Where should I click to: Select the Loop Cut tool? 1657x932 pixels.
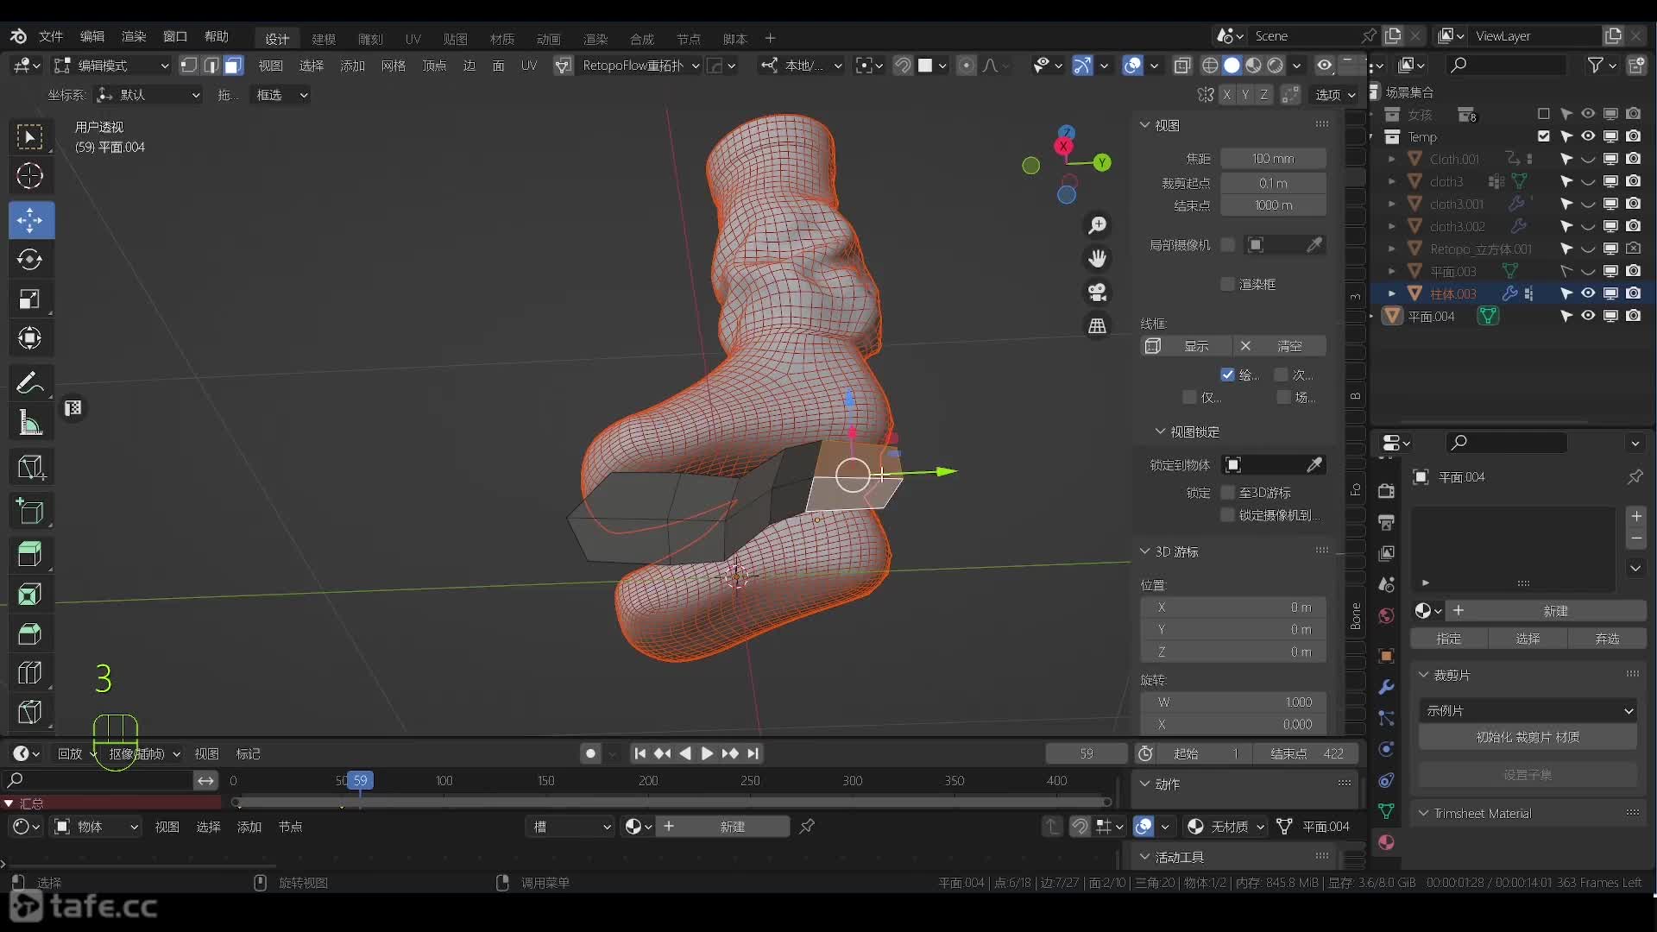tap(30, 671)
